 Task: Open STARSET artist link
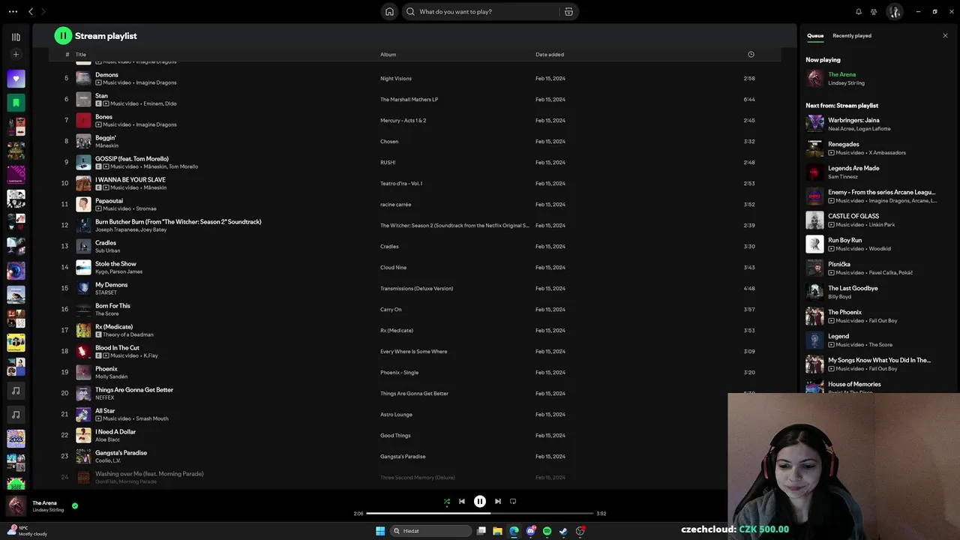[x=106, y=292]
